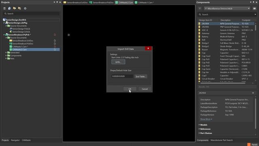Collapse Source Documents under SensorBreakout.PrjPcb
The image size is (259, 146).
(x=6, y=38)
